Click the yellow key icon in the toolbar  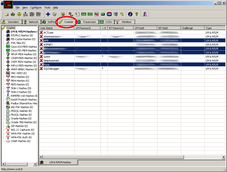click(x=122, y=14)
